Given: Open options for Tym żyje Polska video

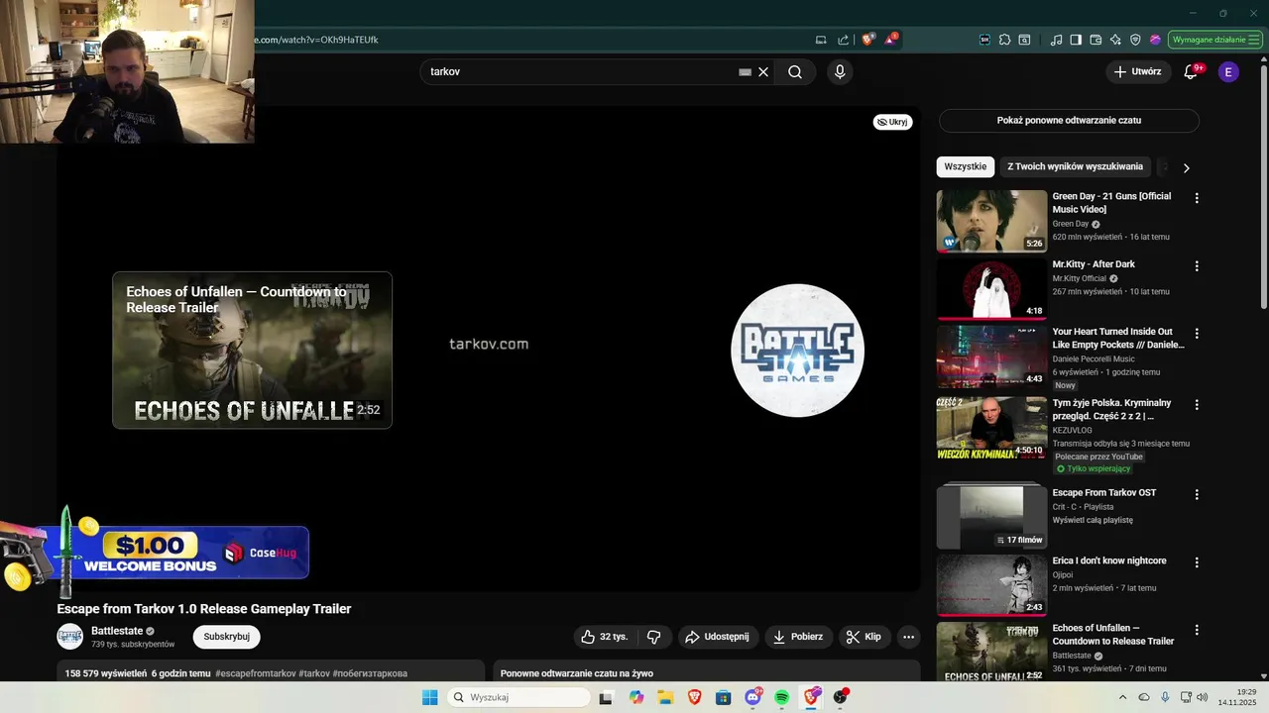Looking at the screenshot, I should click(1197, 405).
